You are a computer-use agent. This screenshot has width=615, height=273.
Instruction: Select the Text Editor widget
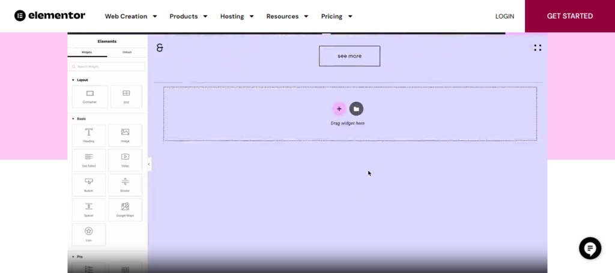pyautogui.click(x=88, y=160)
